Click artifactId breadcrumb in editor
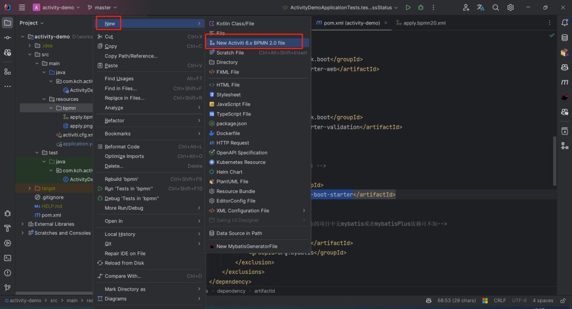 [264, 291]
